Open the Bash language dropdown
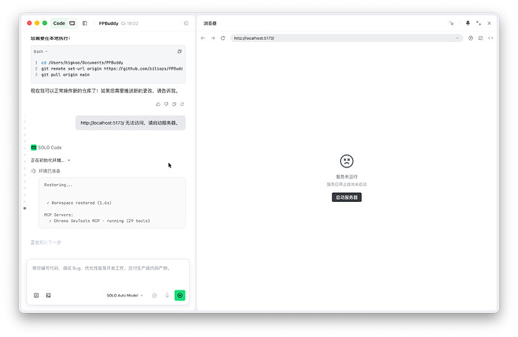The height and width of the screenshot is (337, 518). point(41,52)
